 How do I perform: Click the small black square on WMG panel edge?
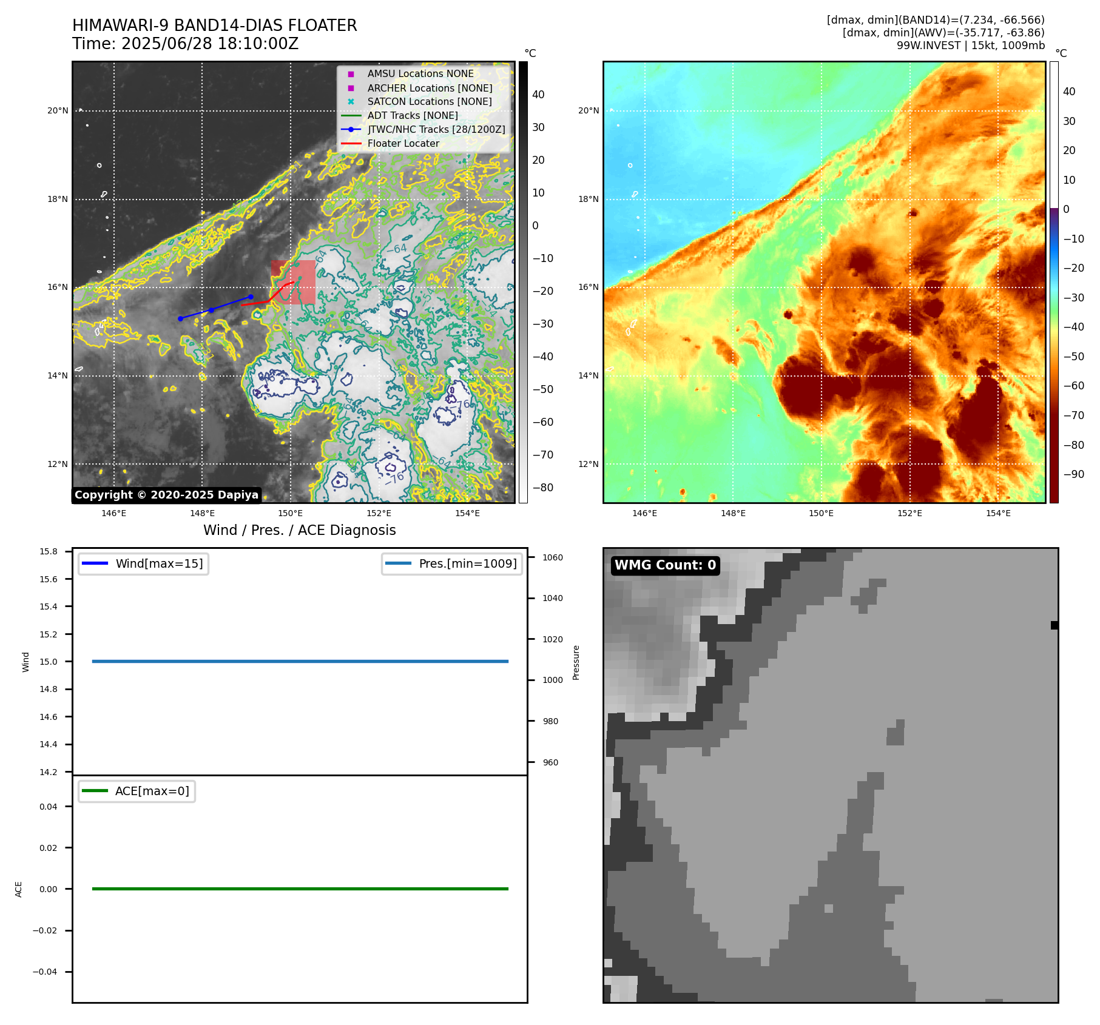pyautogui.click(x=1054, y=625)
